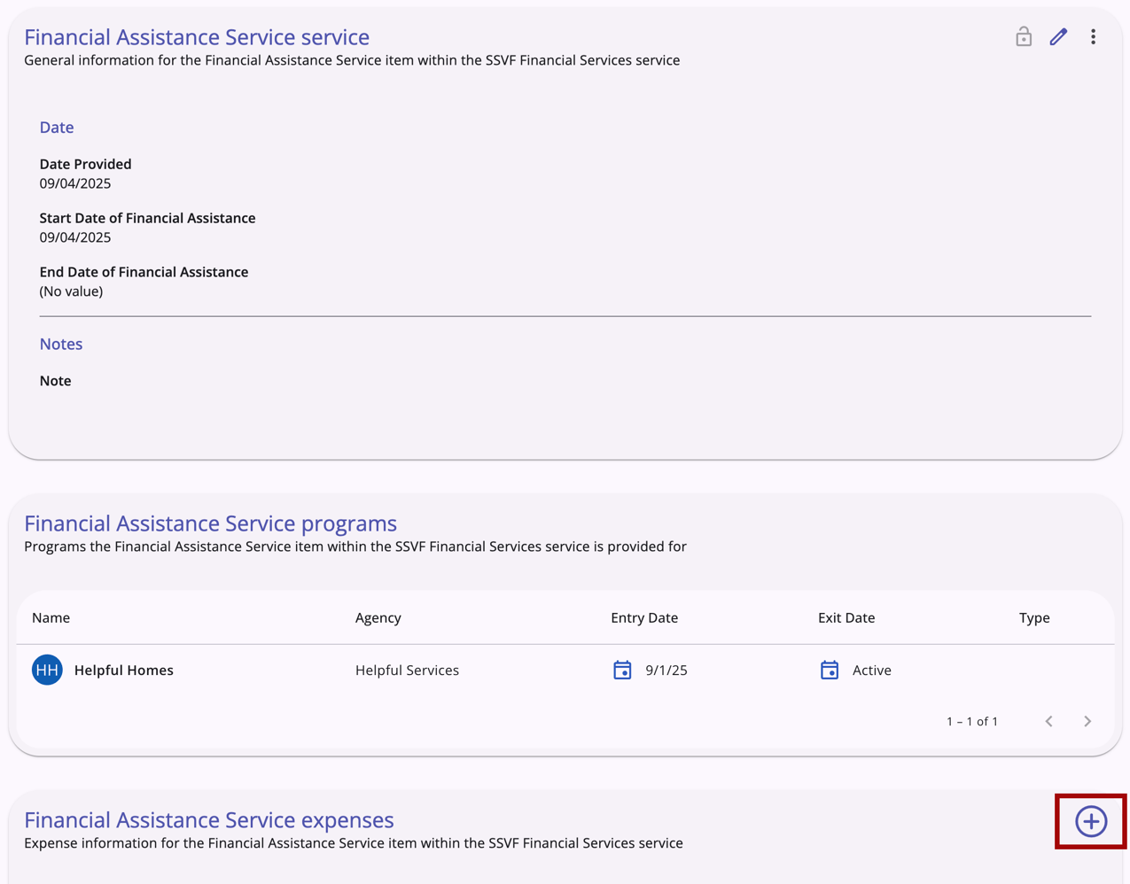Open the three-dot more options menu
Viewport: 1130px width, 884px height.
coord(1093,36)
